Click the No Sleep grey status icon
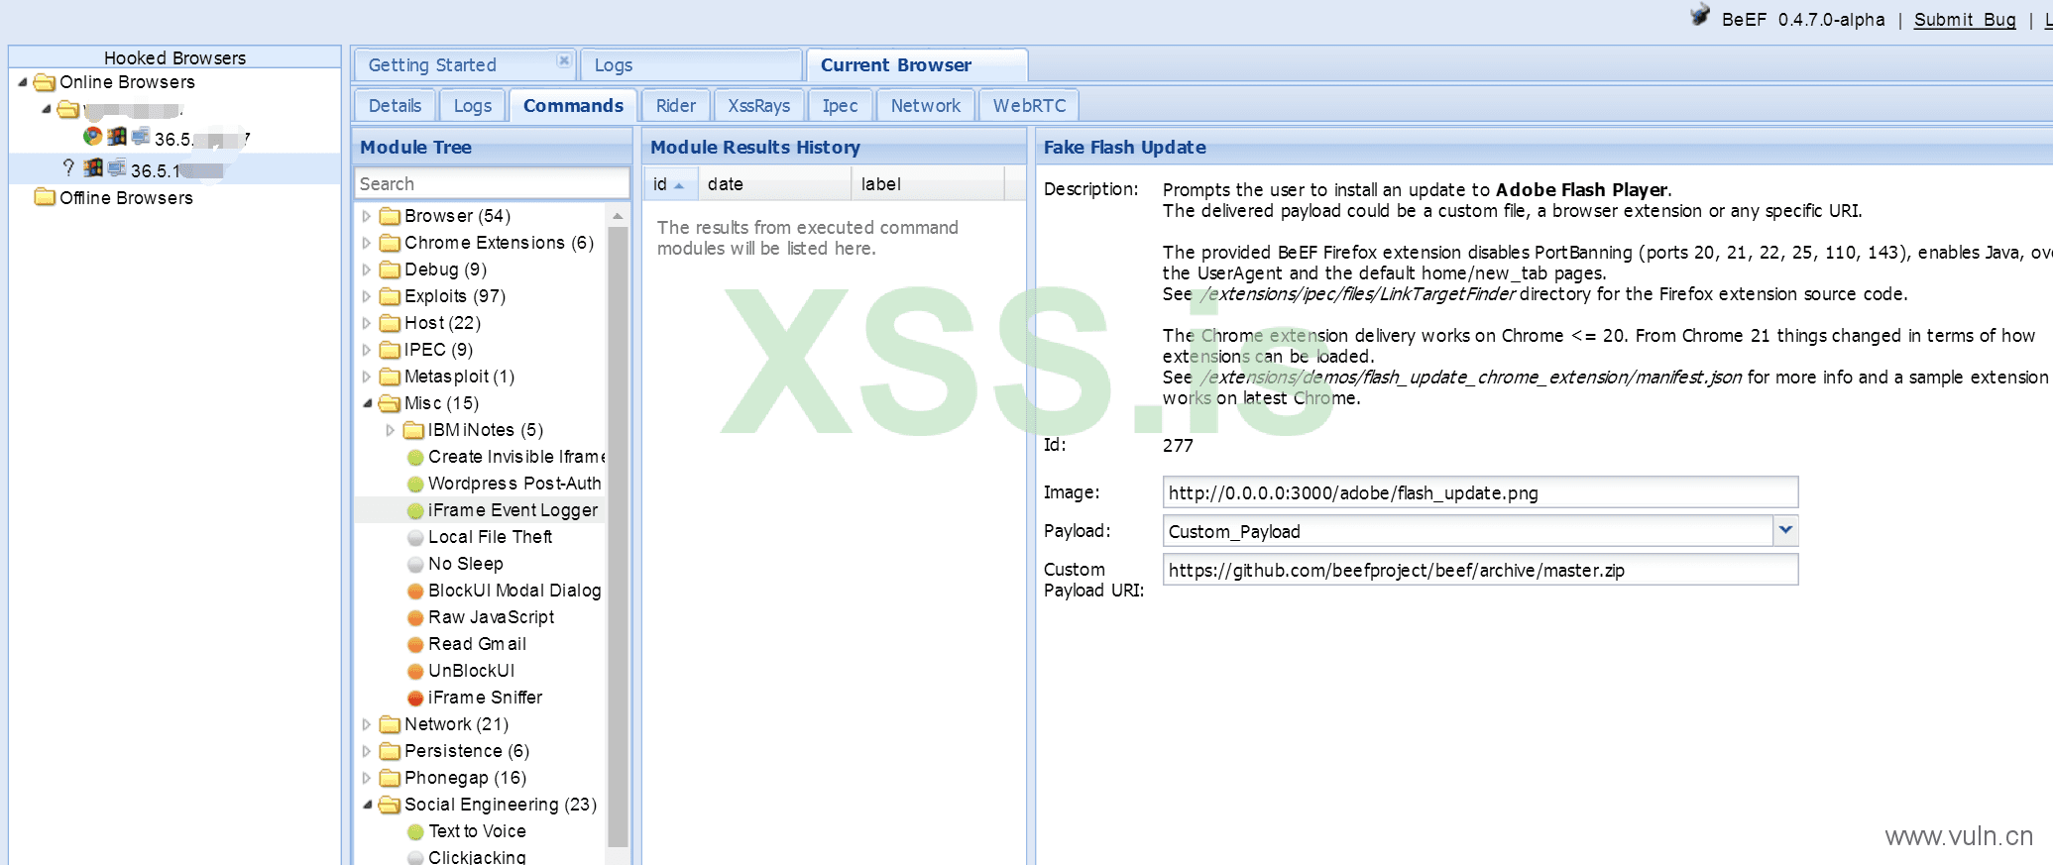The image size is (2053, 865). (x=415, y=565)
